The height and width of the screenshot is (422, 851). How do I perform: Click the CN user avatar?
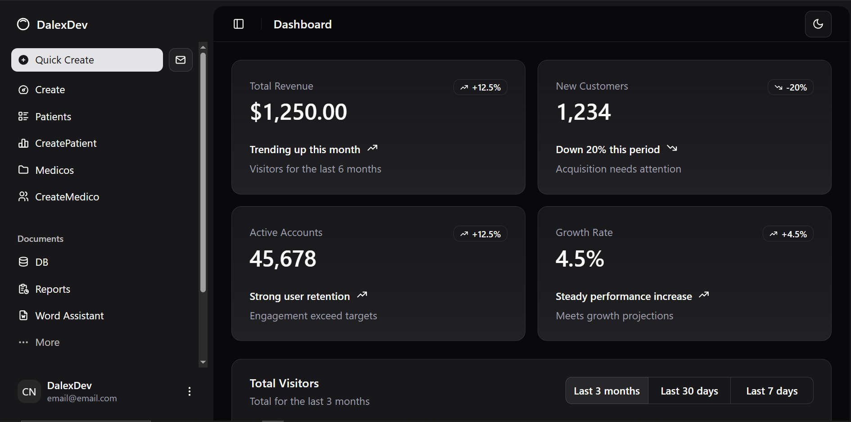pos(29,391)
